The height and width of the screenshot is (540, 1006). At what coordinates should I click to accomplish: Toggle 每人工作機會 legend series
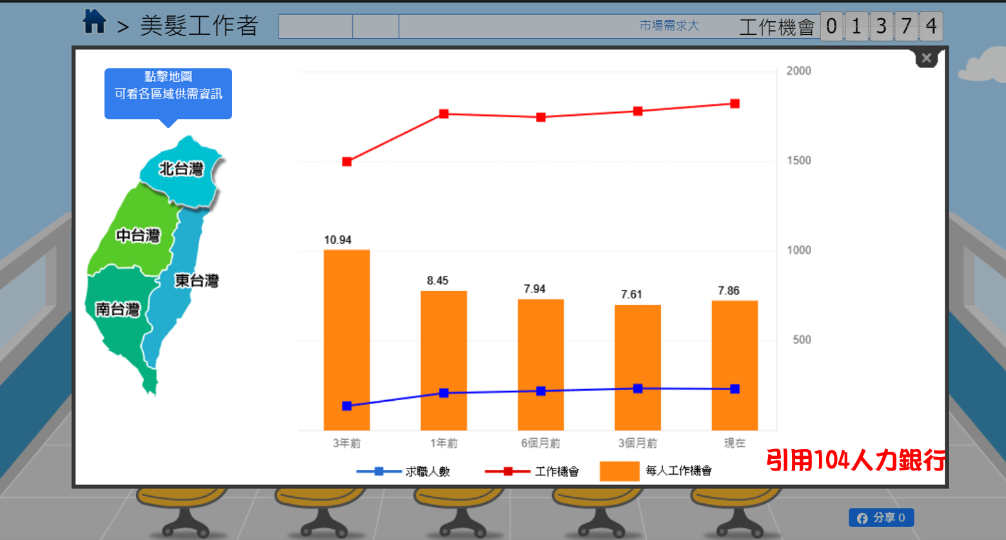pos(656,471)
